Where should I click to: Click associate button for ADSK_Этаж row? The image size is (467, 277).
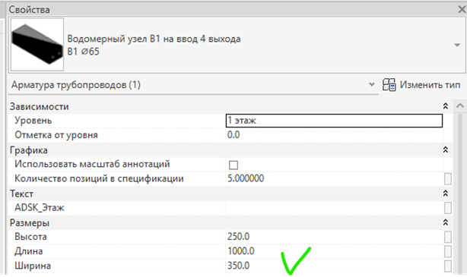coord(448,208)
